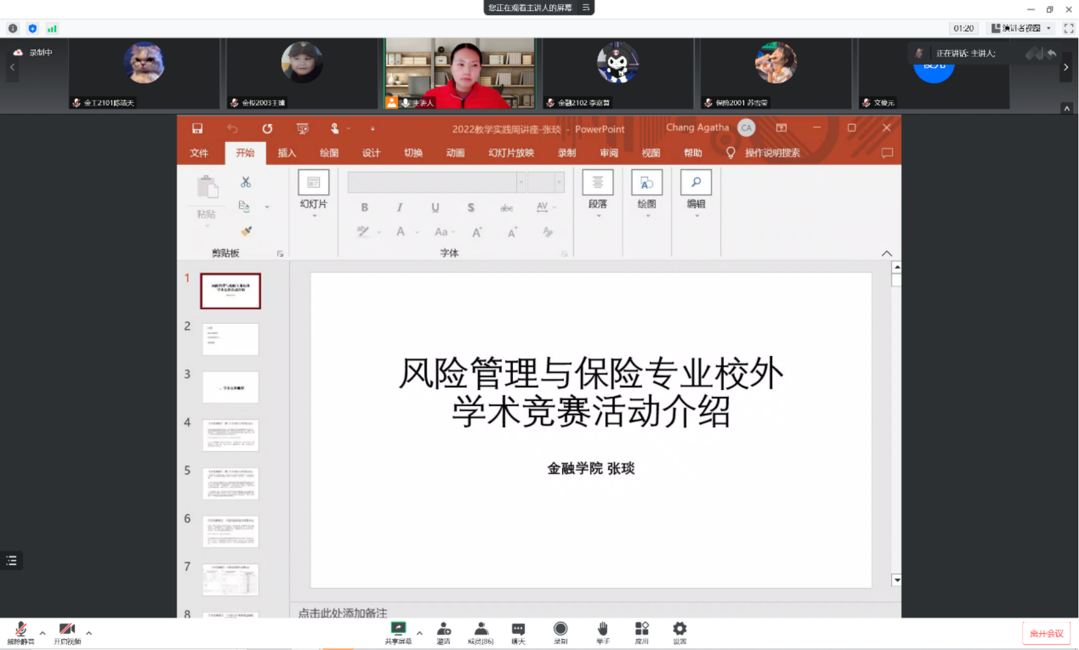1079x650 pixels.
Task: Open the speaker view layout dropdown
Action: (x=1021, y=29)
